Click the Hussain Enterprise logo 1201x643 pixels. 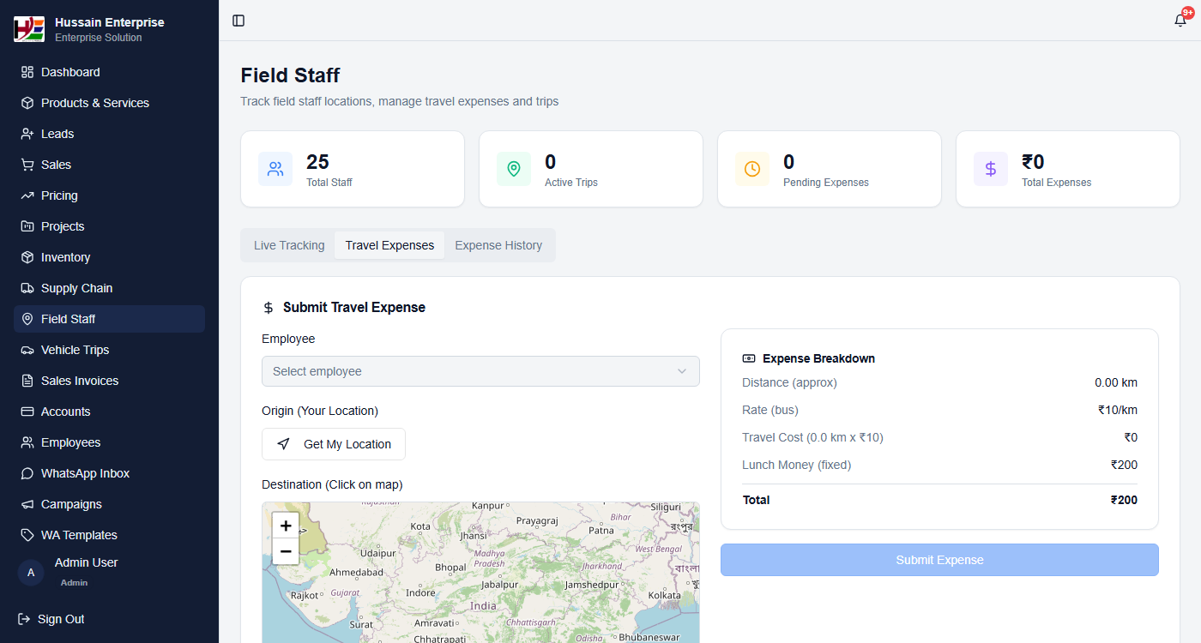pos(29,29)
